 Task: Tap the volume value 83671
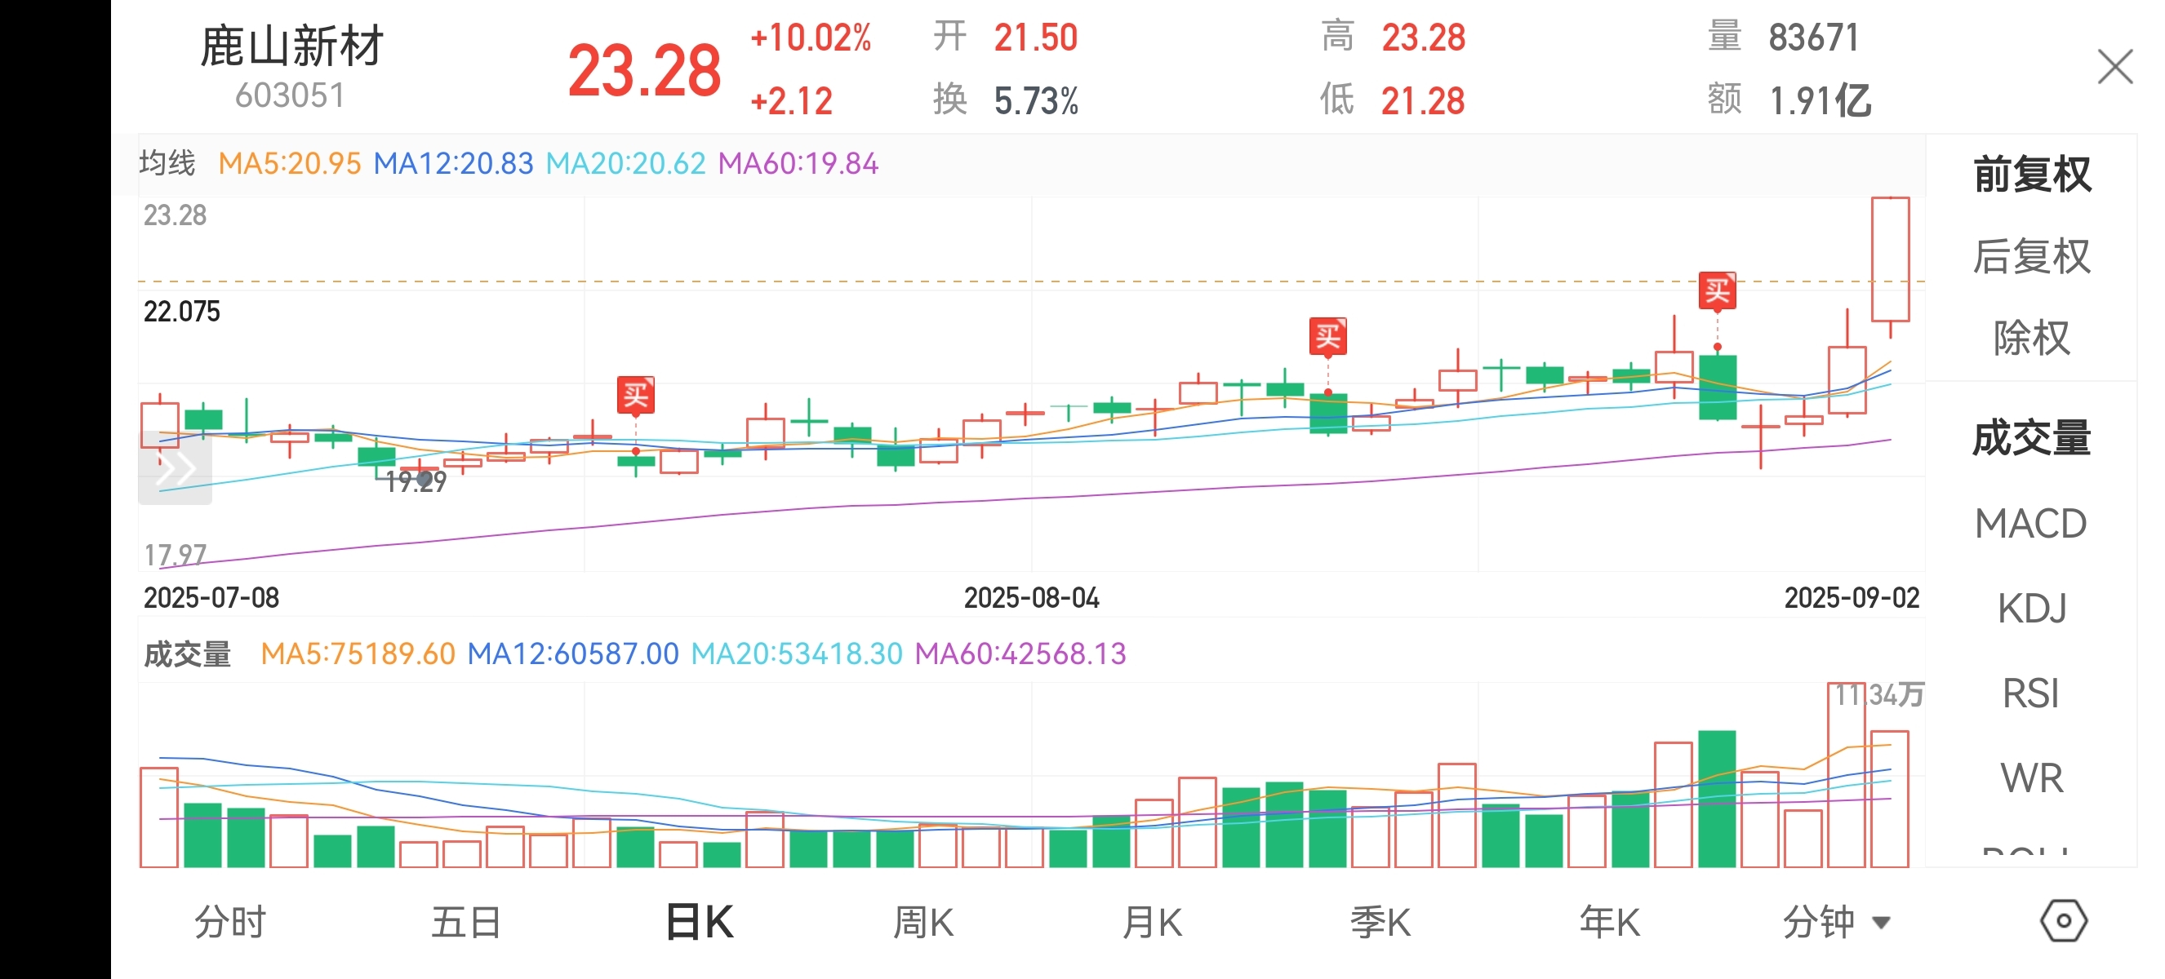tap(1814, 38)
